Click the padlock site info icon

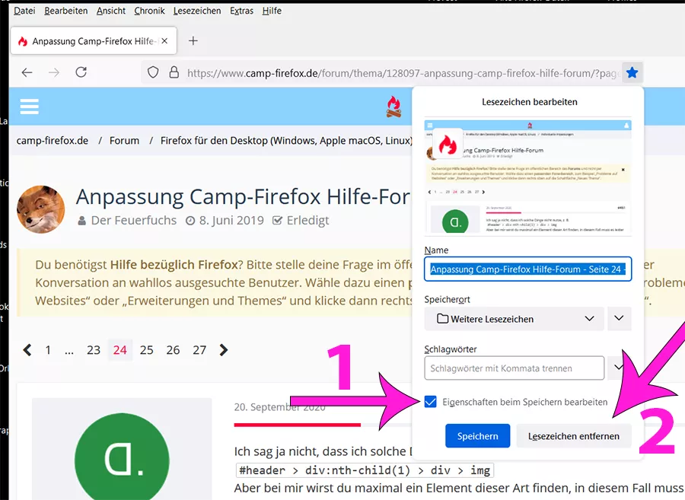174,72
